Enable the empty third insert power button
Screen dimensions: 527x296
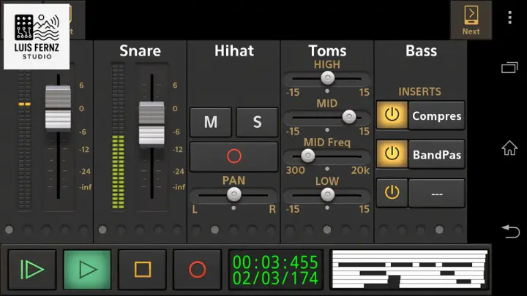point(392,193)
